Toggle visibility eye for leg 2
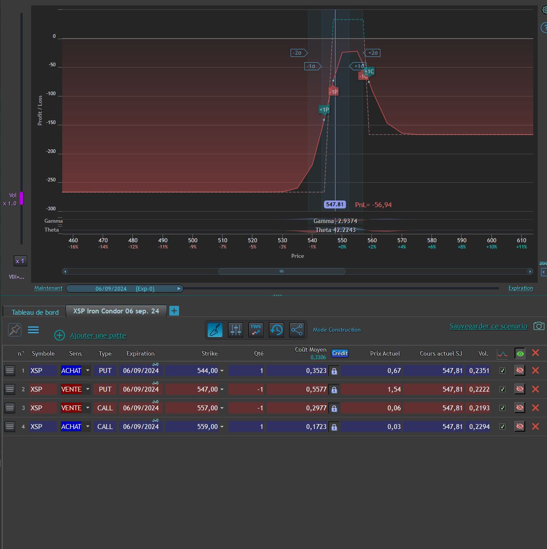547x549 pixels. [x=519, y=389]
